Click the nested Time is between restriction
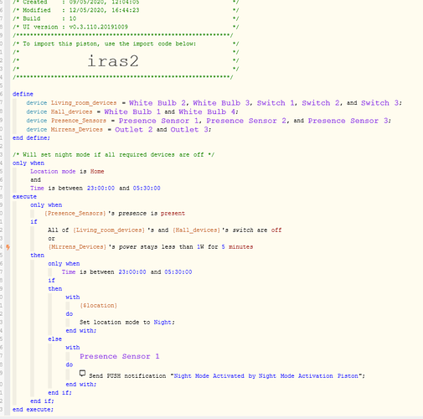 pos(126,272)
